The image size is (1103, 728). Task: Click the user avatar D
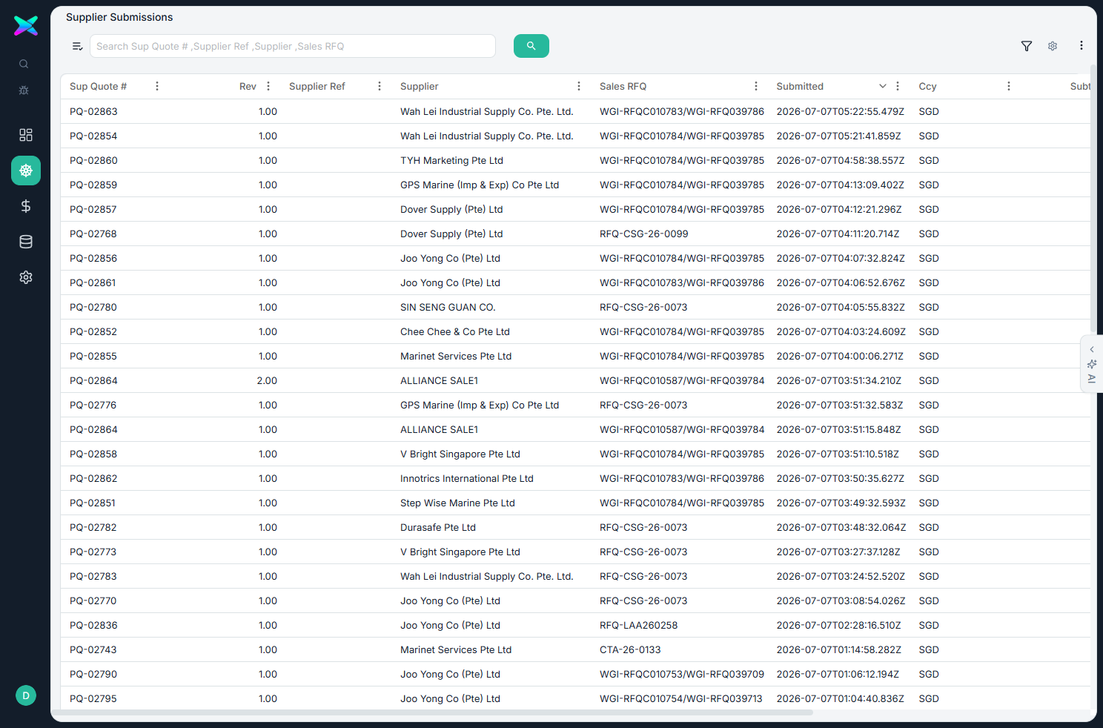pos(26,695)
